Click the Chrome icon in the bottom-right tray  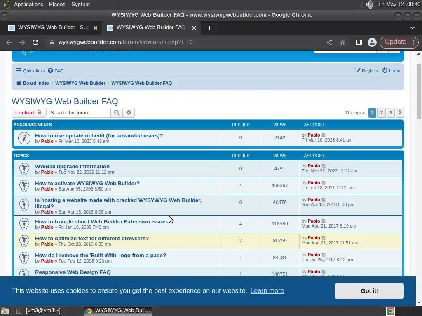(x=391, y=311)
